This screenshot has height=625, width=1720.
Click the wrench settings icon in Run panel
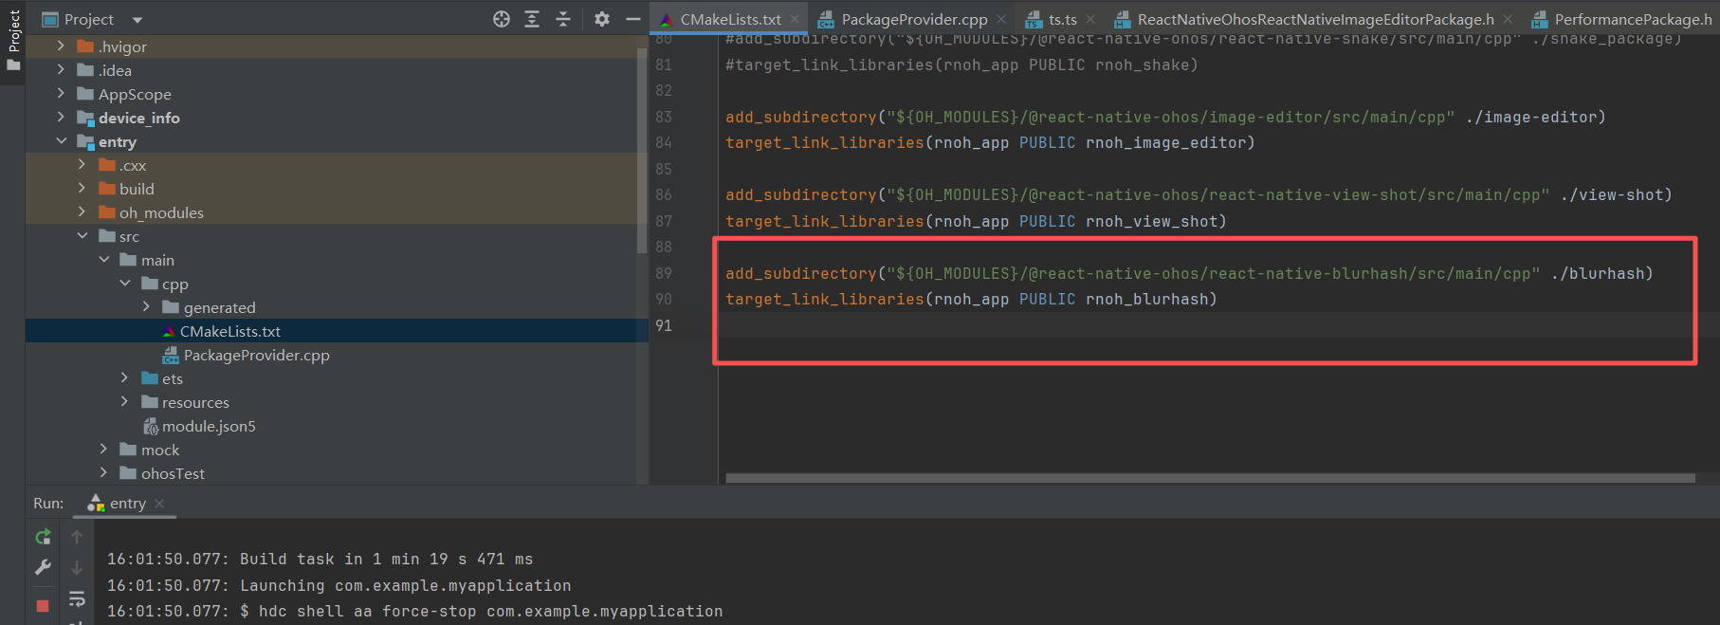[x=43, y=567]
